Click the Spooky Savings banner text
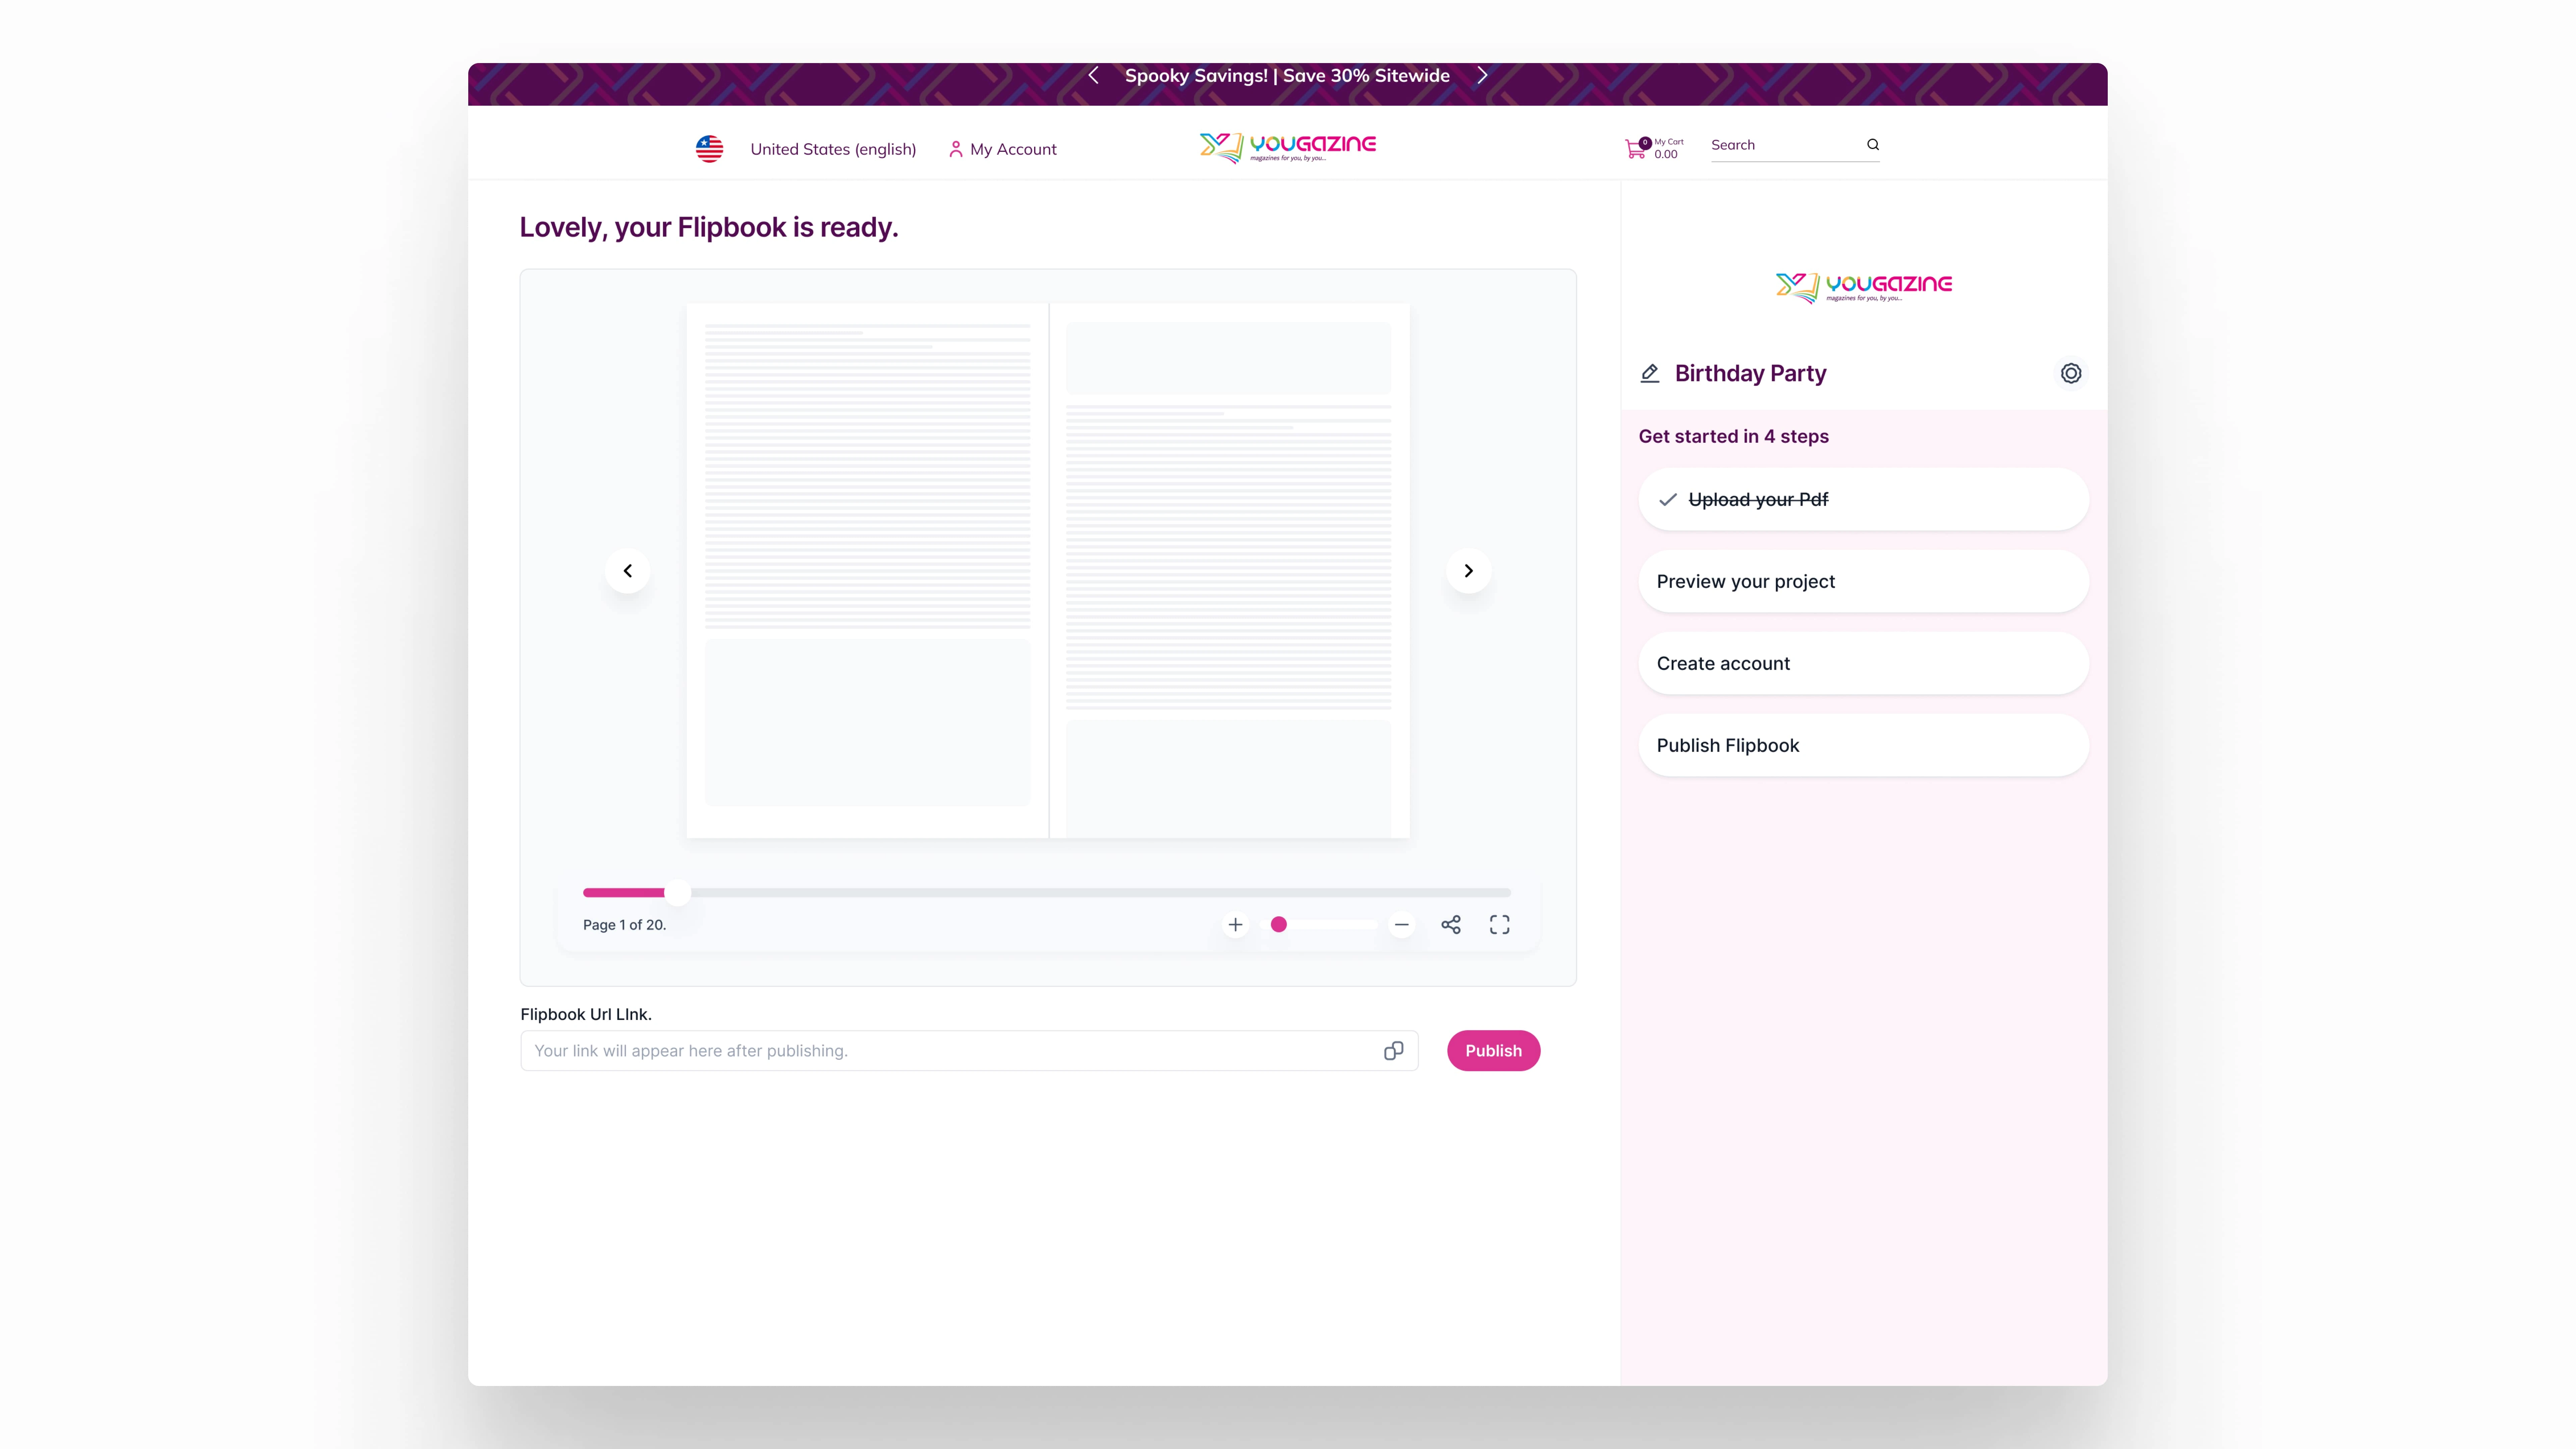 pyautogui.click(x=1287, y=76)
